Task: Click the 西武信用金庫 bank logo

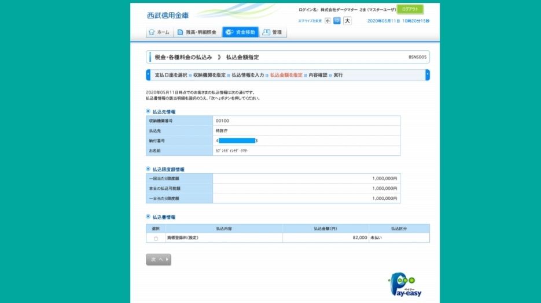Action: (168, 15)
